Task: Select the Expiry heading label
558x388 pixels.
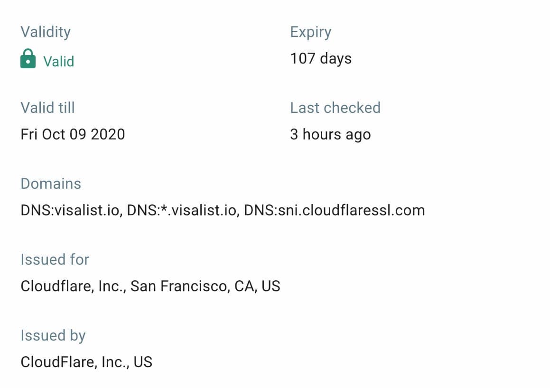Action: coord(311,32)
